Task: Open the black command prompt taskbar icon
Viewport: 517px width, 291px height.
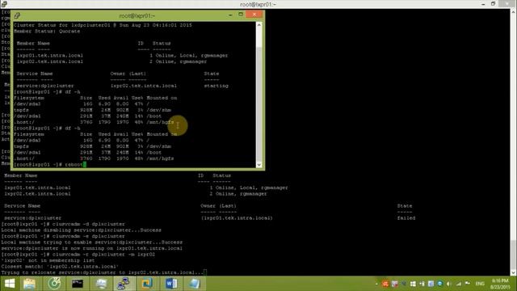Action: tap(78, 284)
